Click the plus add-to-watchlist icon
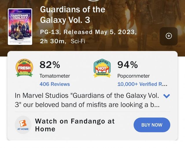Image resolution: width=185 pixels, height=148 pixels. point(169,36)
